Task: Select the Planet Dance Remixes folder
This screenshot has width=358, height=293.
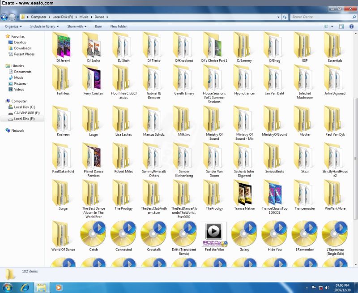Action: click(x=93, y=160)
